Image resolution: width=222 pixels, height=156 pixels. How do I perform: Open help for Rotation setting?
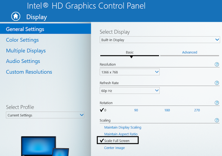click(x=217, y=103)
